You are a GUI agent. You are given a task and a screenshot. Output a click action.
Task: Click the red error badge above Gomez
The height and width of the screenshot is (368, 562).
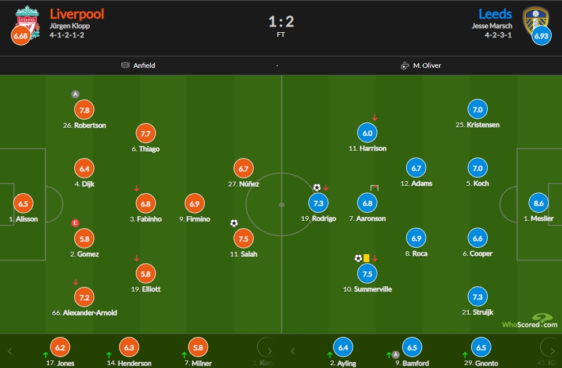[x=75, y=223]
